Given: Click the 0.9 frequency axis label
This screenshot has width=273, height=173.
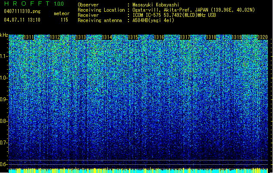Looking at the screenshot, I should [x=4, y=99].
